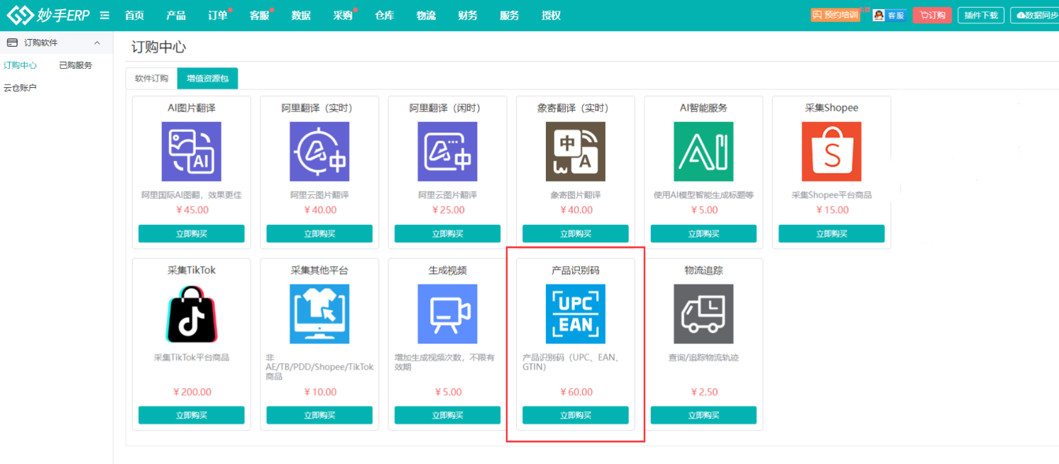Viewport: 1059px width, 464px height.
Task: Open the 采集其他平台 monitor icon
Action: tap(319, 314)
